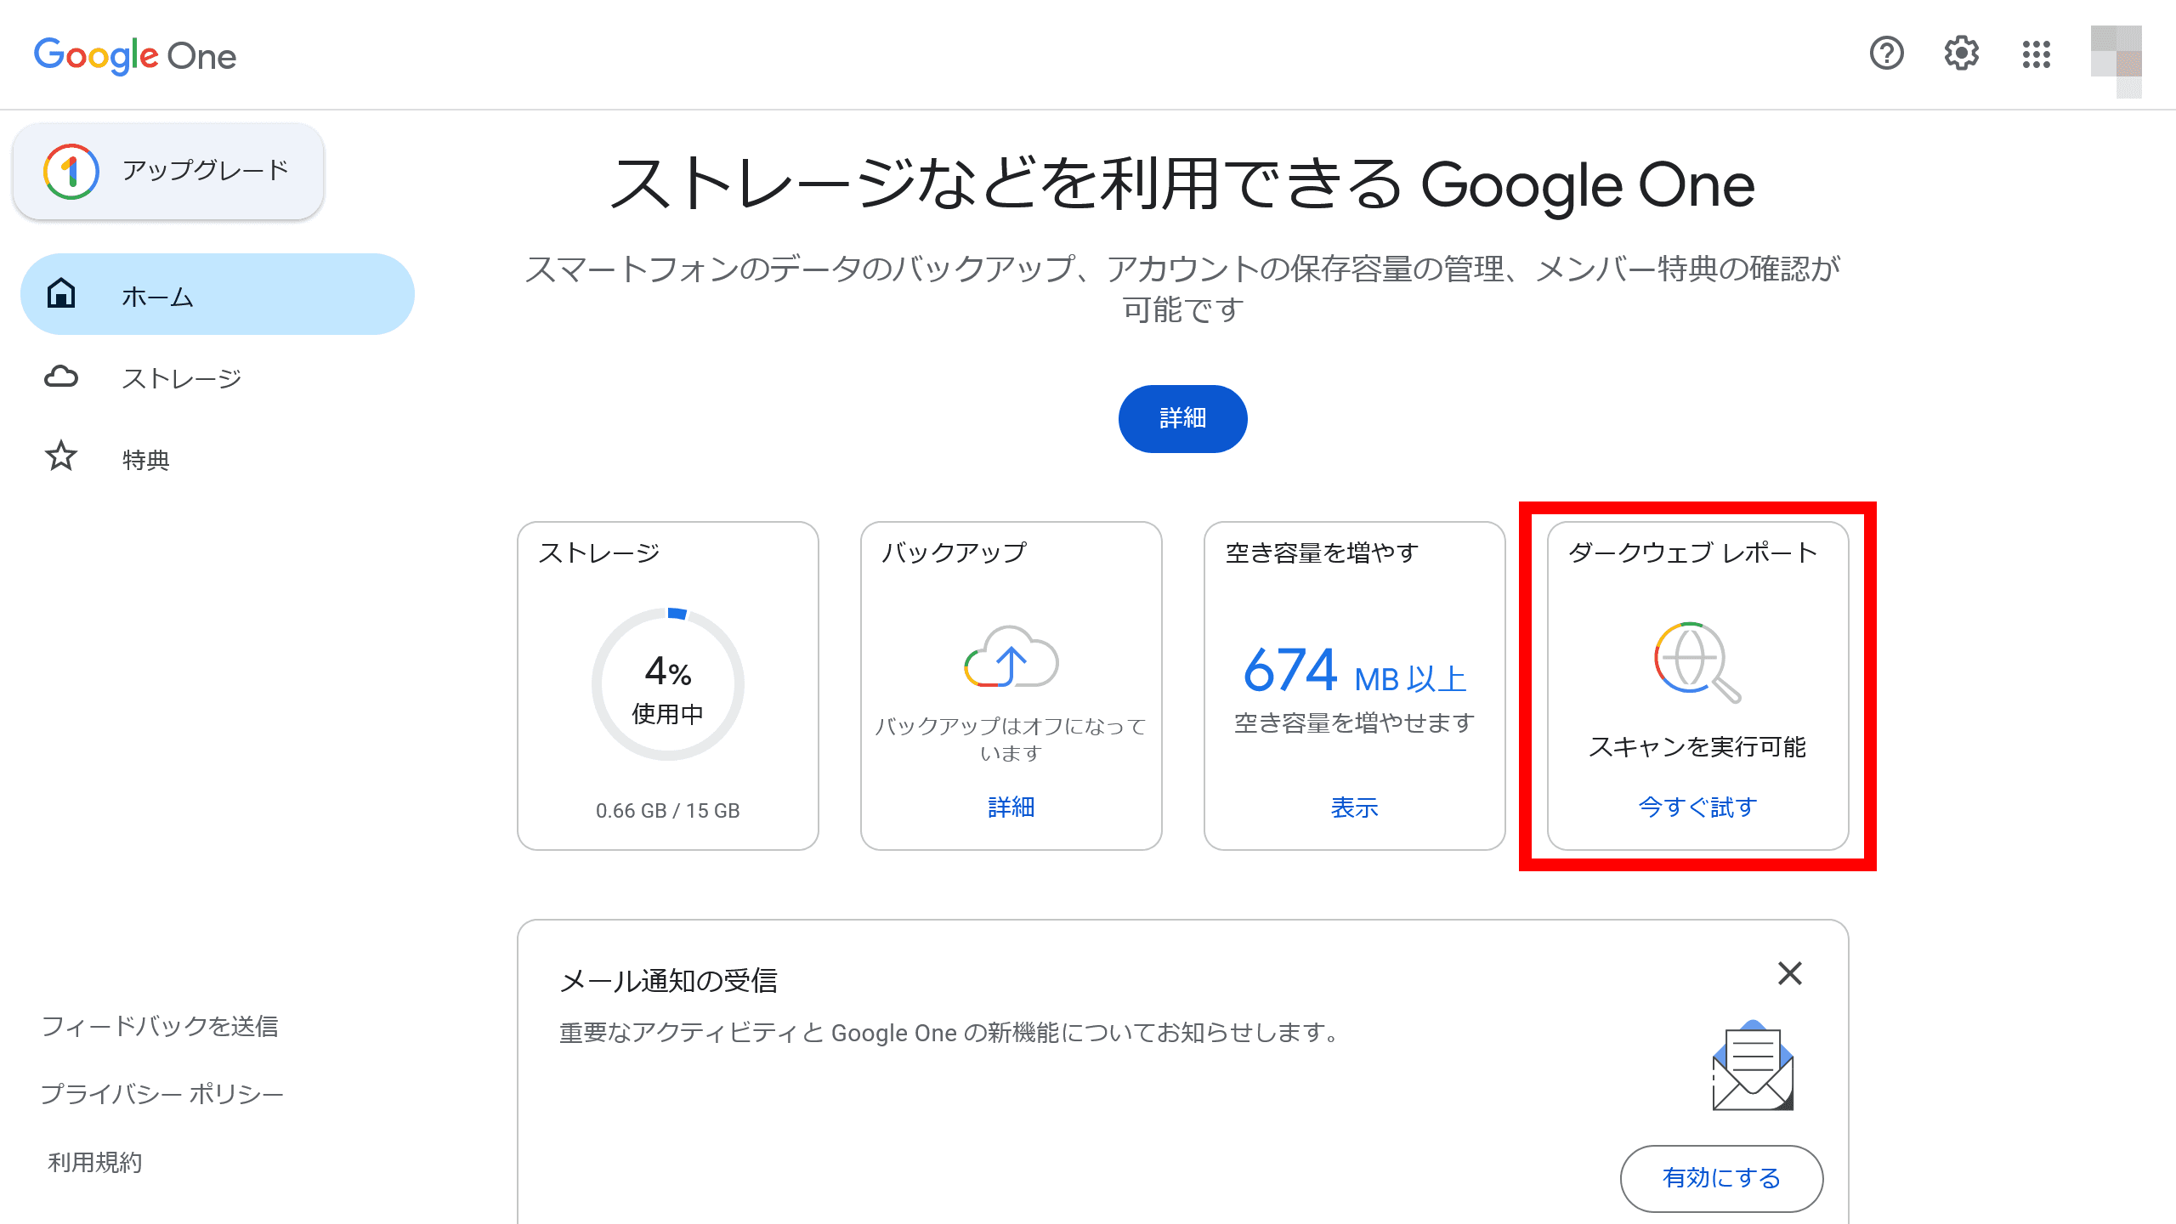This screenshot has height=1224, width=2176.
Task: Close the メール通知の受信 card
Action: click(1790, 973)
